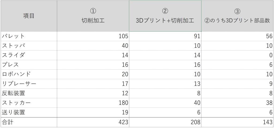This screenshot has height=128, width=274.
Task: Click the cell showing 180
Action: point(93,103)
